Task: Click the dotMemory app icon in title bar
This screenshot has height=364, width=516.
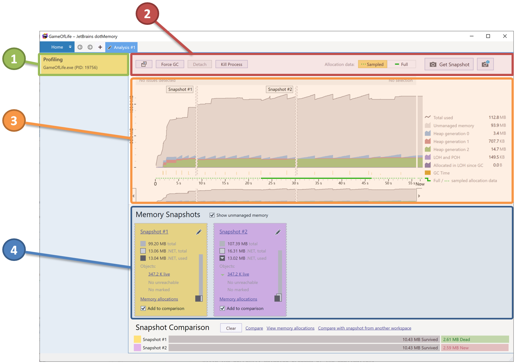Action: coord(45,36)
